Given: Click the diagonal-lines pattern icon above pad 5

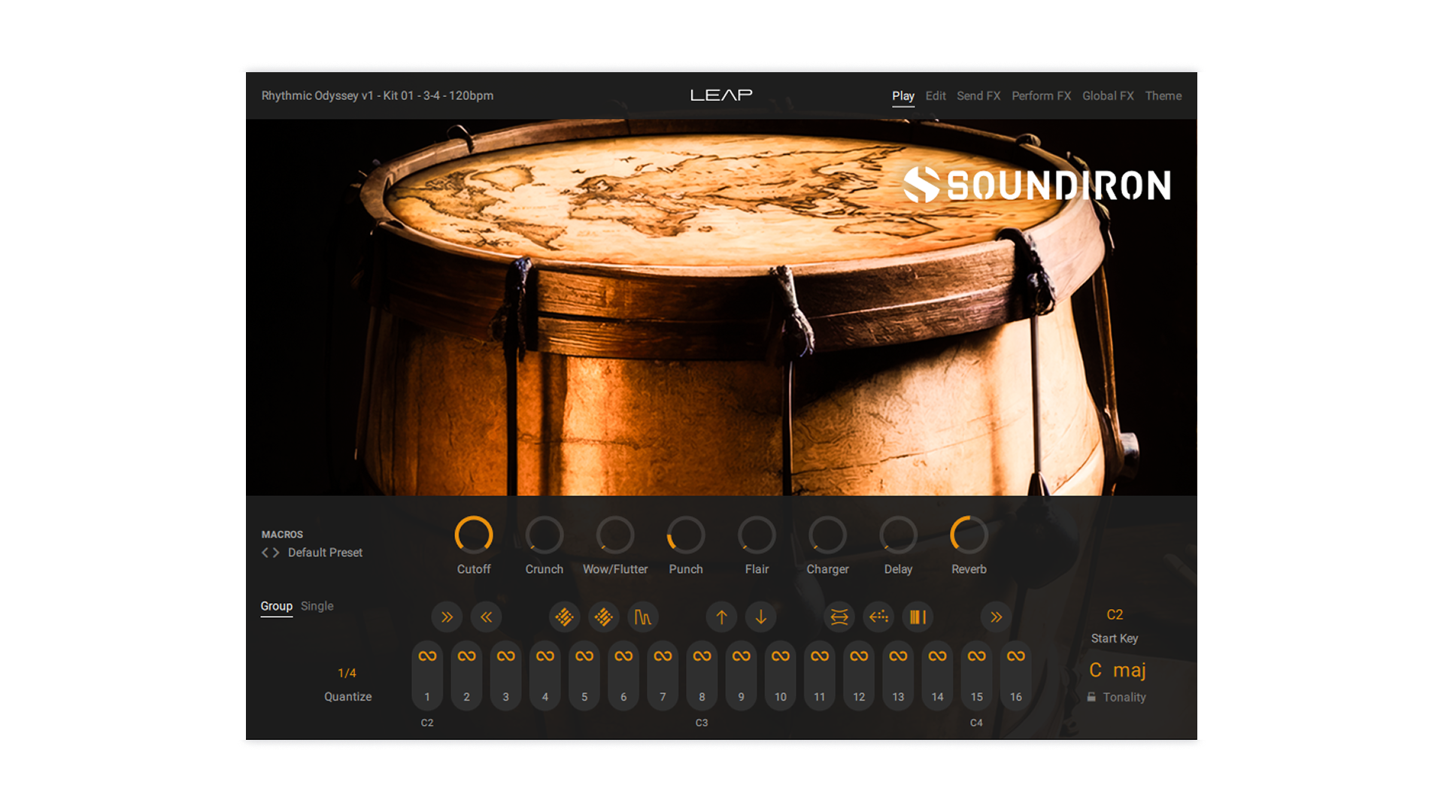Looking at the screenshot, I should pos(603,617).
